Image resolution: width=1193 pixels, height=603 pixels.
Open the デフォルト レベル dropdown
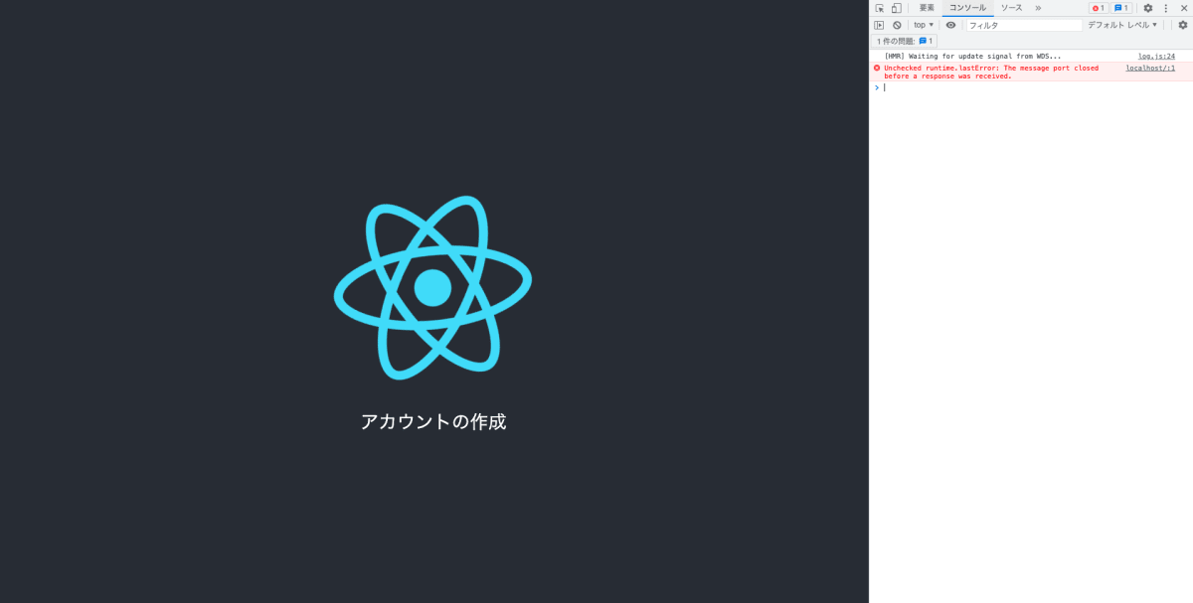coord(1122,25)
